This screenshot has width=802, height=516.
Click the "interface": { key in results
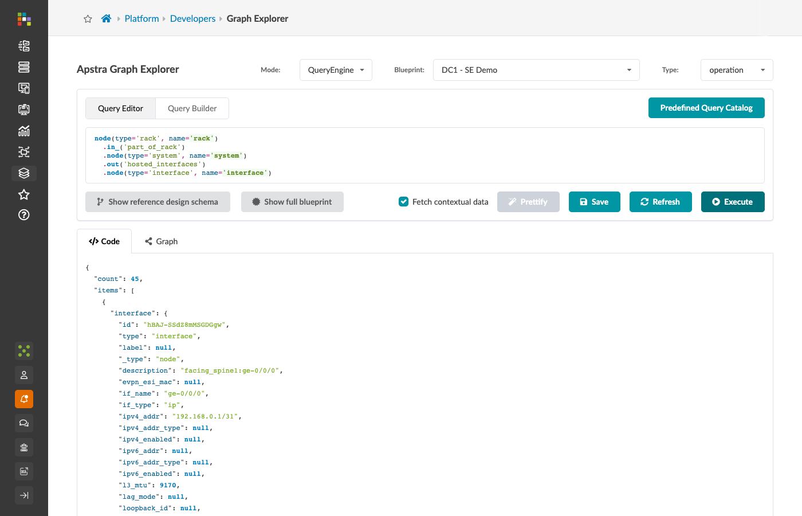coord(139,314)
